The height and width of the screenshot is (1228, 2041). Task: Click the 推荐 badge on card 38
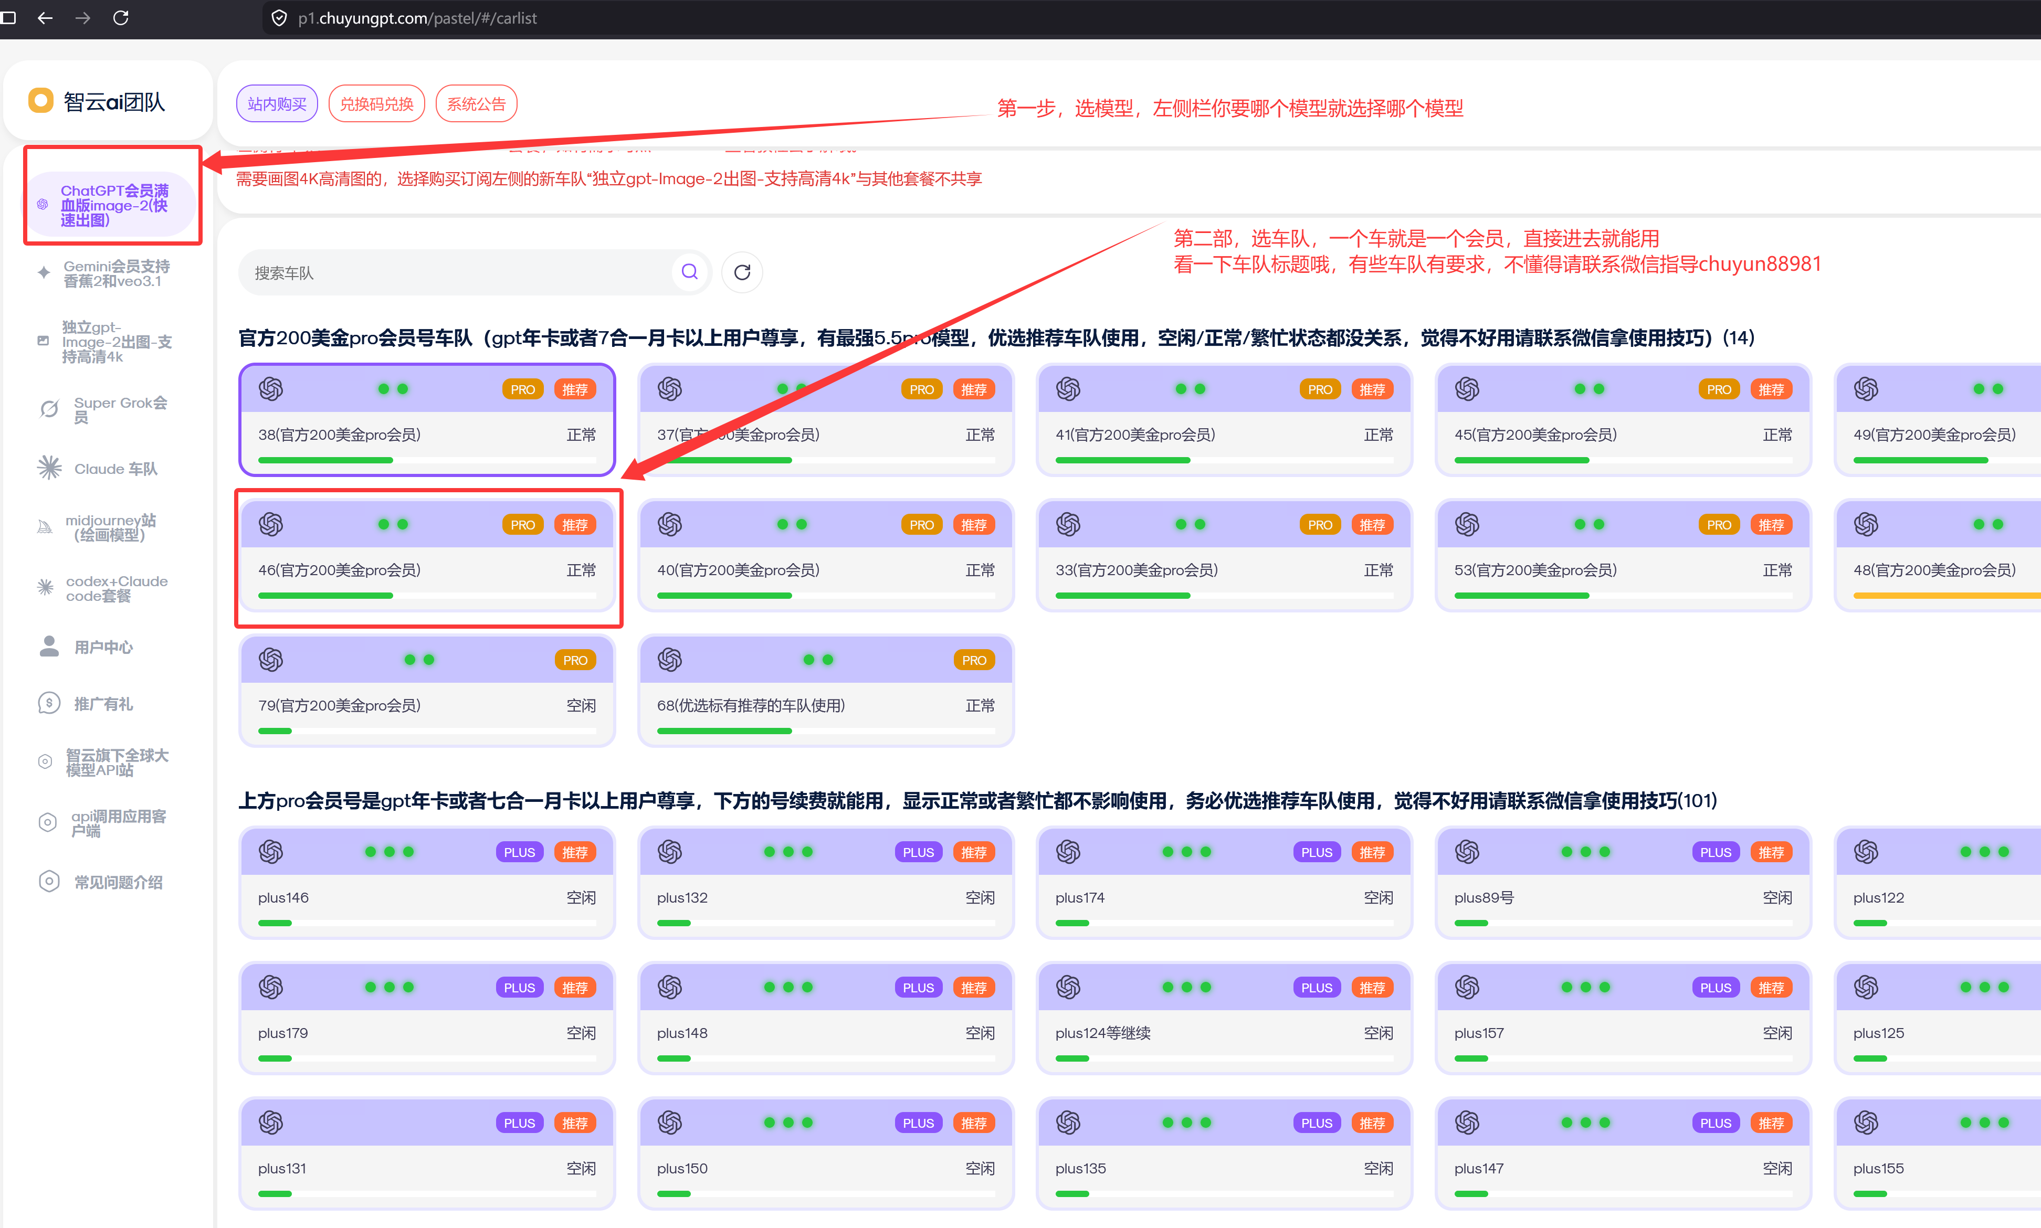pos(574,389)
